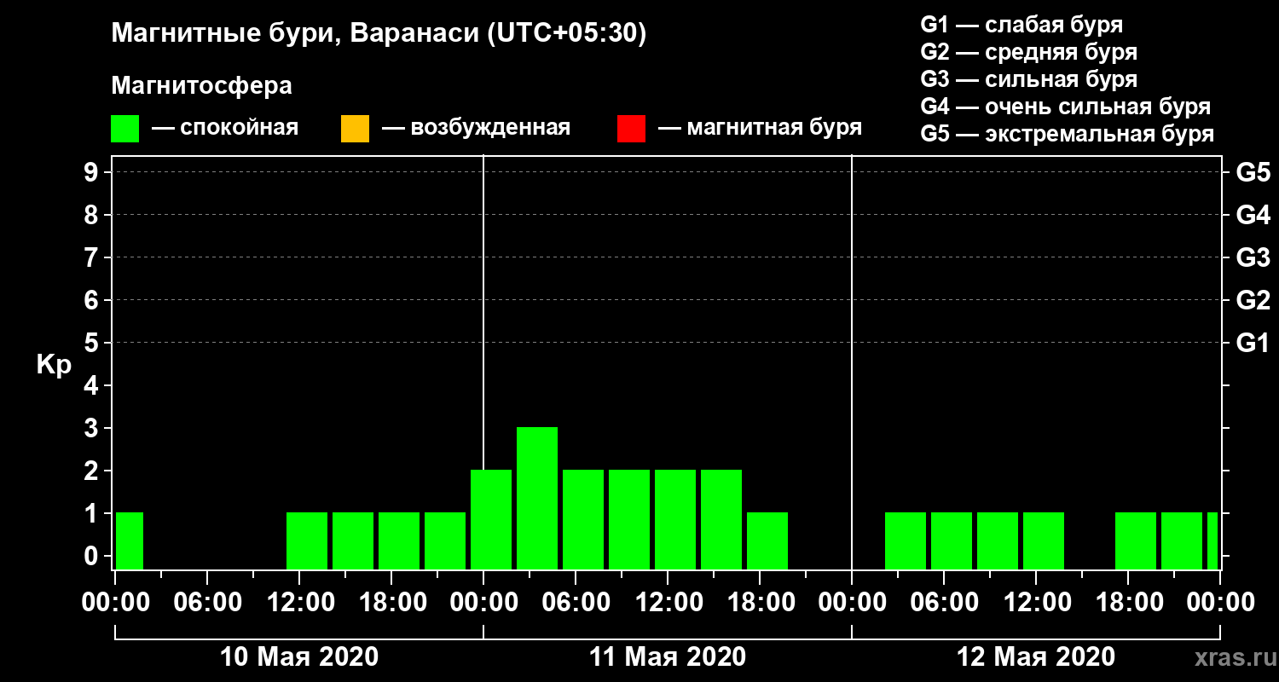The height and width of the screenshot is (682, 1279).
Task: Click the "G2 — средняя буря" legend line
Action: click(x=1028, y=52)
